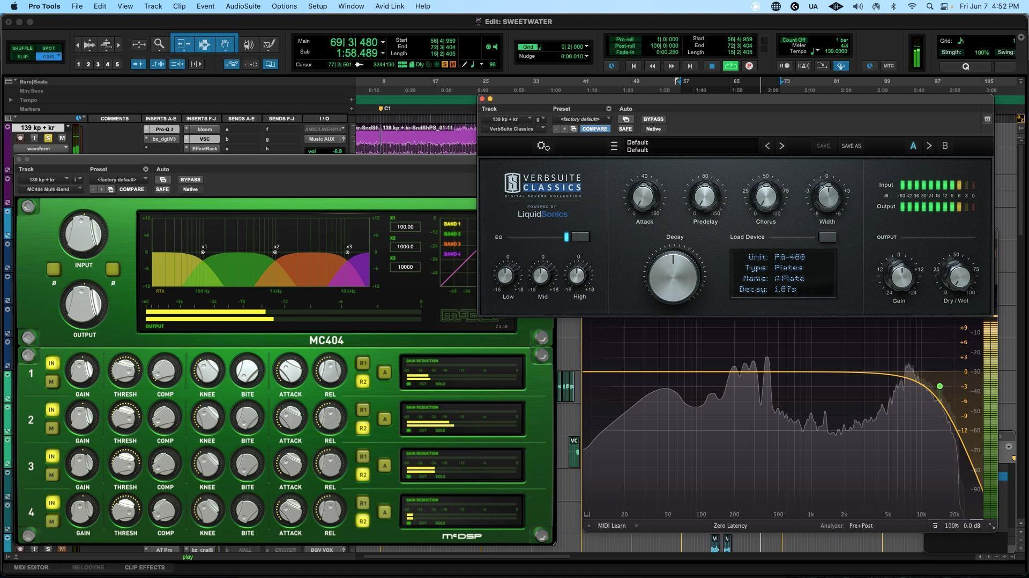Toggle IN on MC404 band 1
This screenshot has width=1029, height=578.
pyautogui.click(x=51, y=363)
